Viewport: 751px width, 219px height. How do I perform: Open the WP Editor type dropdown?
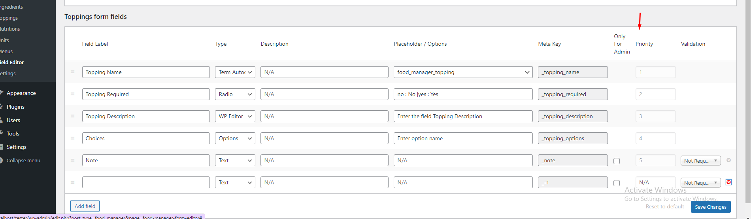pos(235,116)
